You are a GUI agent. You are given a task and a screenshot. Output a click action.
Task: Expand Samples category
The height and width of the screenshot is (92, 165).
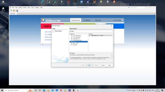pyautogui.click(x=70, y=45)
